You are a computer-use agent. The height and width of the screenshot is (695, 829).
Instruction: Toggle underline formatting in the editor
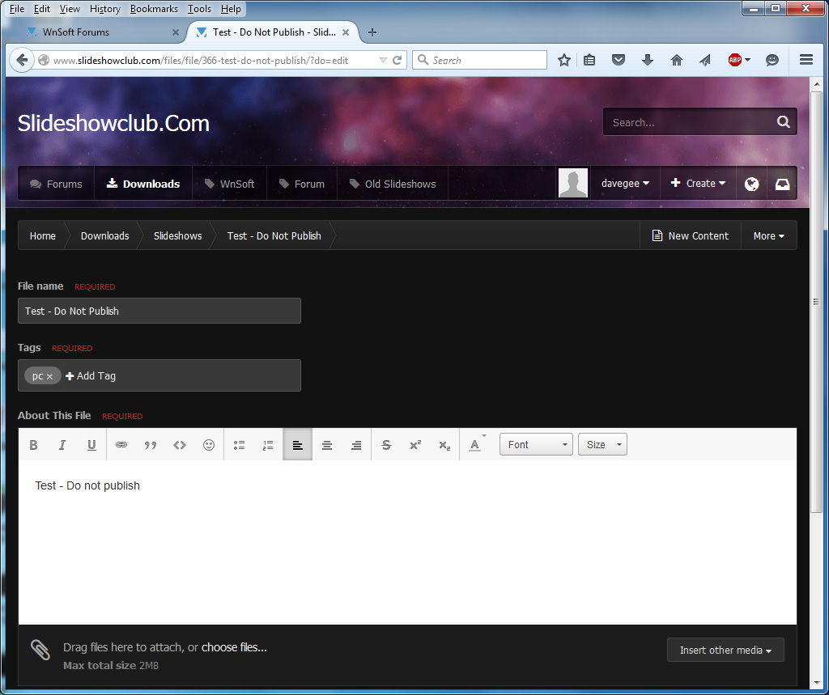click(x=91, y=445)
